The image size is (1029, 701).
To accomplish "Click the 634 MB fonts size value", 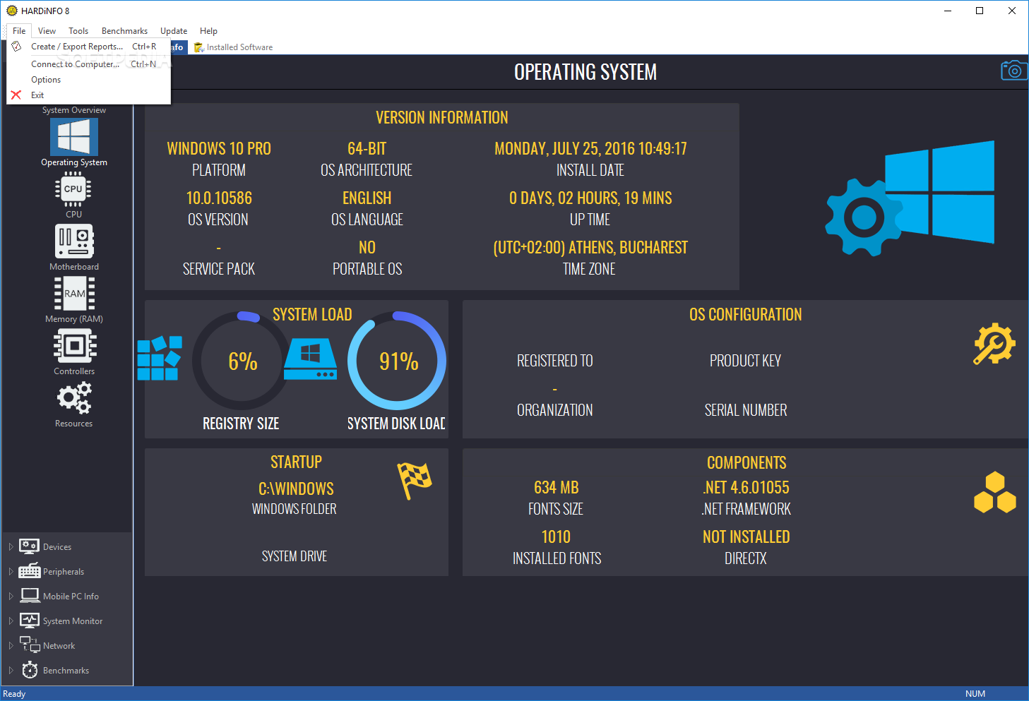I will tap(557, 488).
